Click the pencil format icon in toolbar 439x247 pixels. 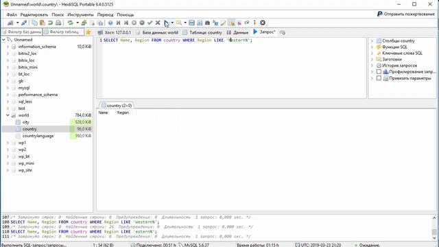(223, 23)
